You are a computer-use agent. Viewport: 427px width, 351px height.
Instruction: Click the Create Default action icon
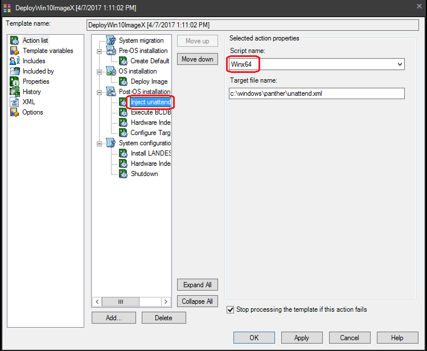coord(123,61)
